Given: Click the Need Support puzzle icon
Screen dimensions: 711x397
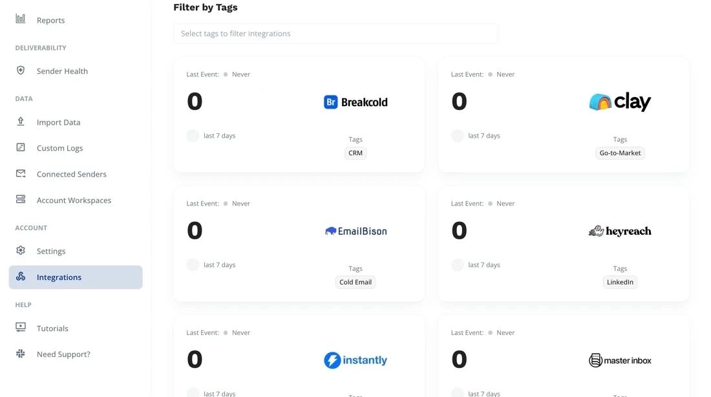Looking at the screenshot, I should point(20,354).
